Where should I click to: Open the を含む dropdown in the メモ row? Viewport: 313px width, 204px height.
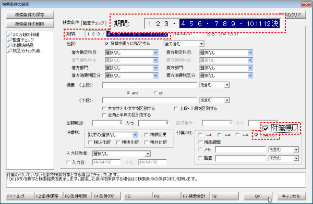[296, 149]
